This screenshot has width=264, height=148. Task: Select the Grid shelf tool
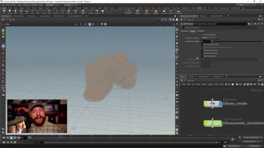(26, 12)
